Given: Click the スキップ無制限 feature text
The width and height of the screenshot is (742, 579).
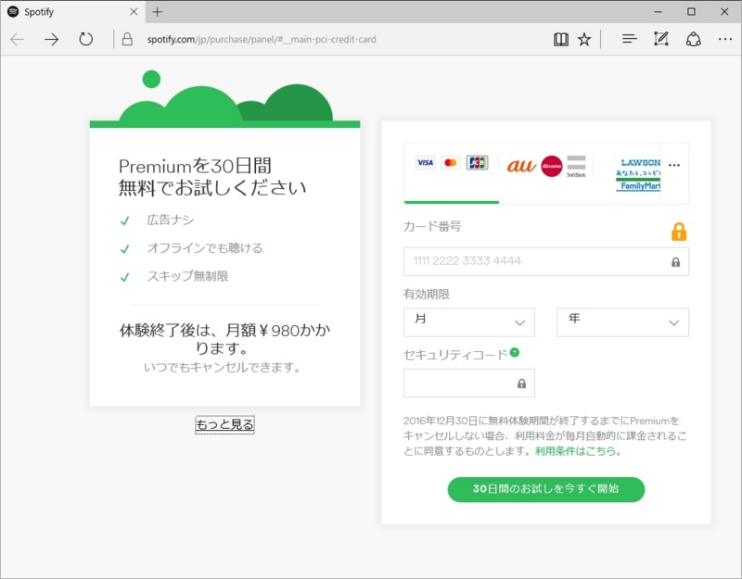Looking at the screenshot, I should pos(187,275).
